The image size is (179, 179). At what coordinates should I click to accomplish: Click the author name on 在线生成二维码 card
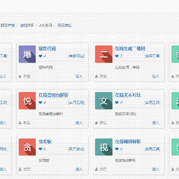tap(103, 76)
